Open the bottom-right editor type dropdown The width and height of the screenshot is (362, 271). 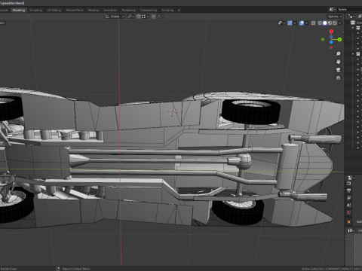pyautogui.click(x=351, y=230)
